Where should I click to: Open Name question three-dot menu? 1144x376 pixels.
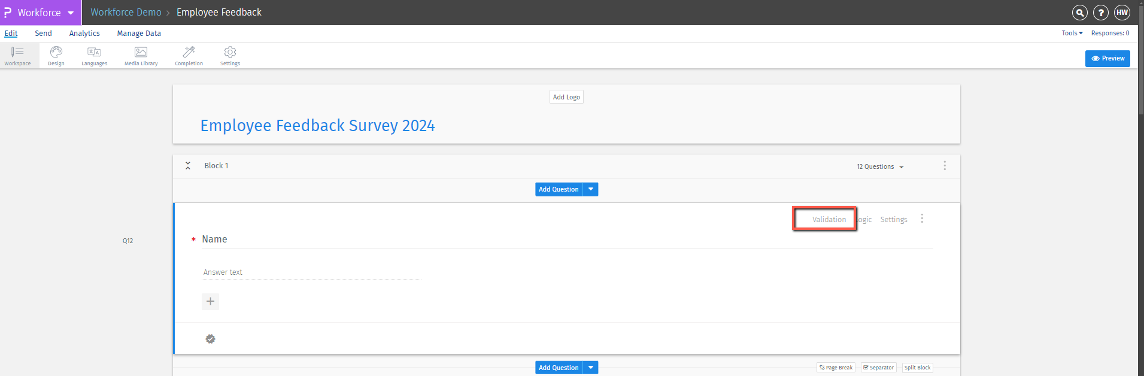(922, 219)
